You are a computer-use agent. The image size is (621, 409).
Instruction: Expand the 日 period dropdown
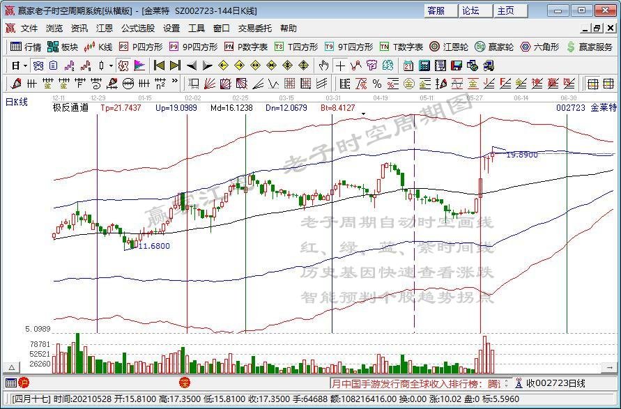pos(26,65)
